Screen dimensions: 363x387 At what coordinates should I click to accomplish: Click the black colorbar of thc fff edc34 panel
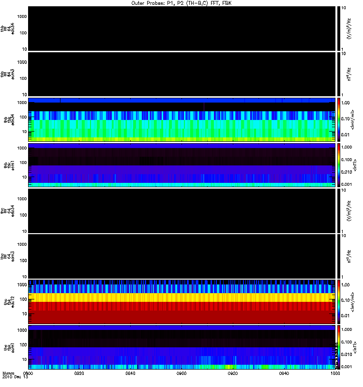tap(338, 211)
